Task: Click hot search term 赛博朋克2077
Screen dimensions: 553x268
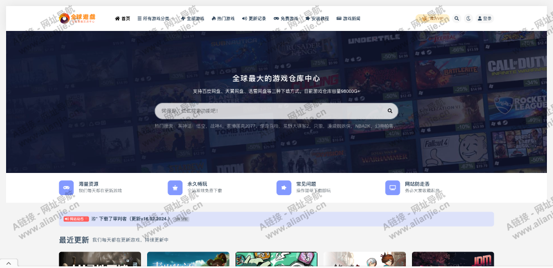Action: 241,126
